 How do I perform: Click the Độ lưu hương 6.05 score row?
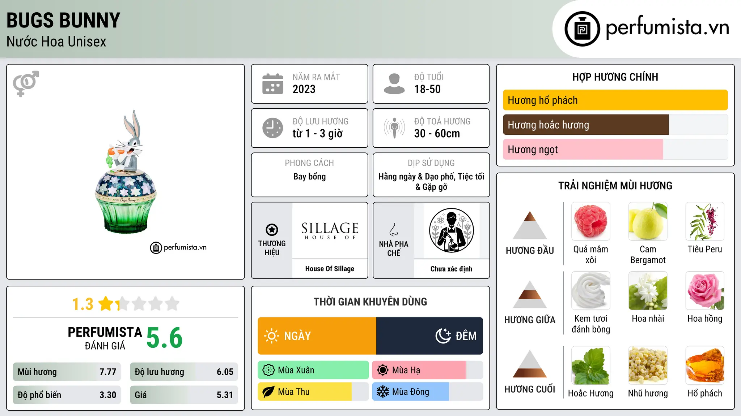(184, 372)
